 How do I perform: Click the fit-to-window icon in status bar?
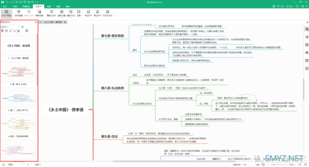[x=300, y=165]
